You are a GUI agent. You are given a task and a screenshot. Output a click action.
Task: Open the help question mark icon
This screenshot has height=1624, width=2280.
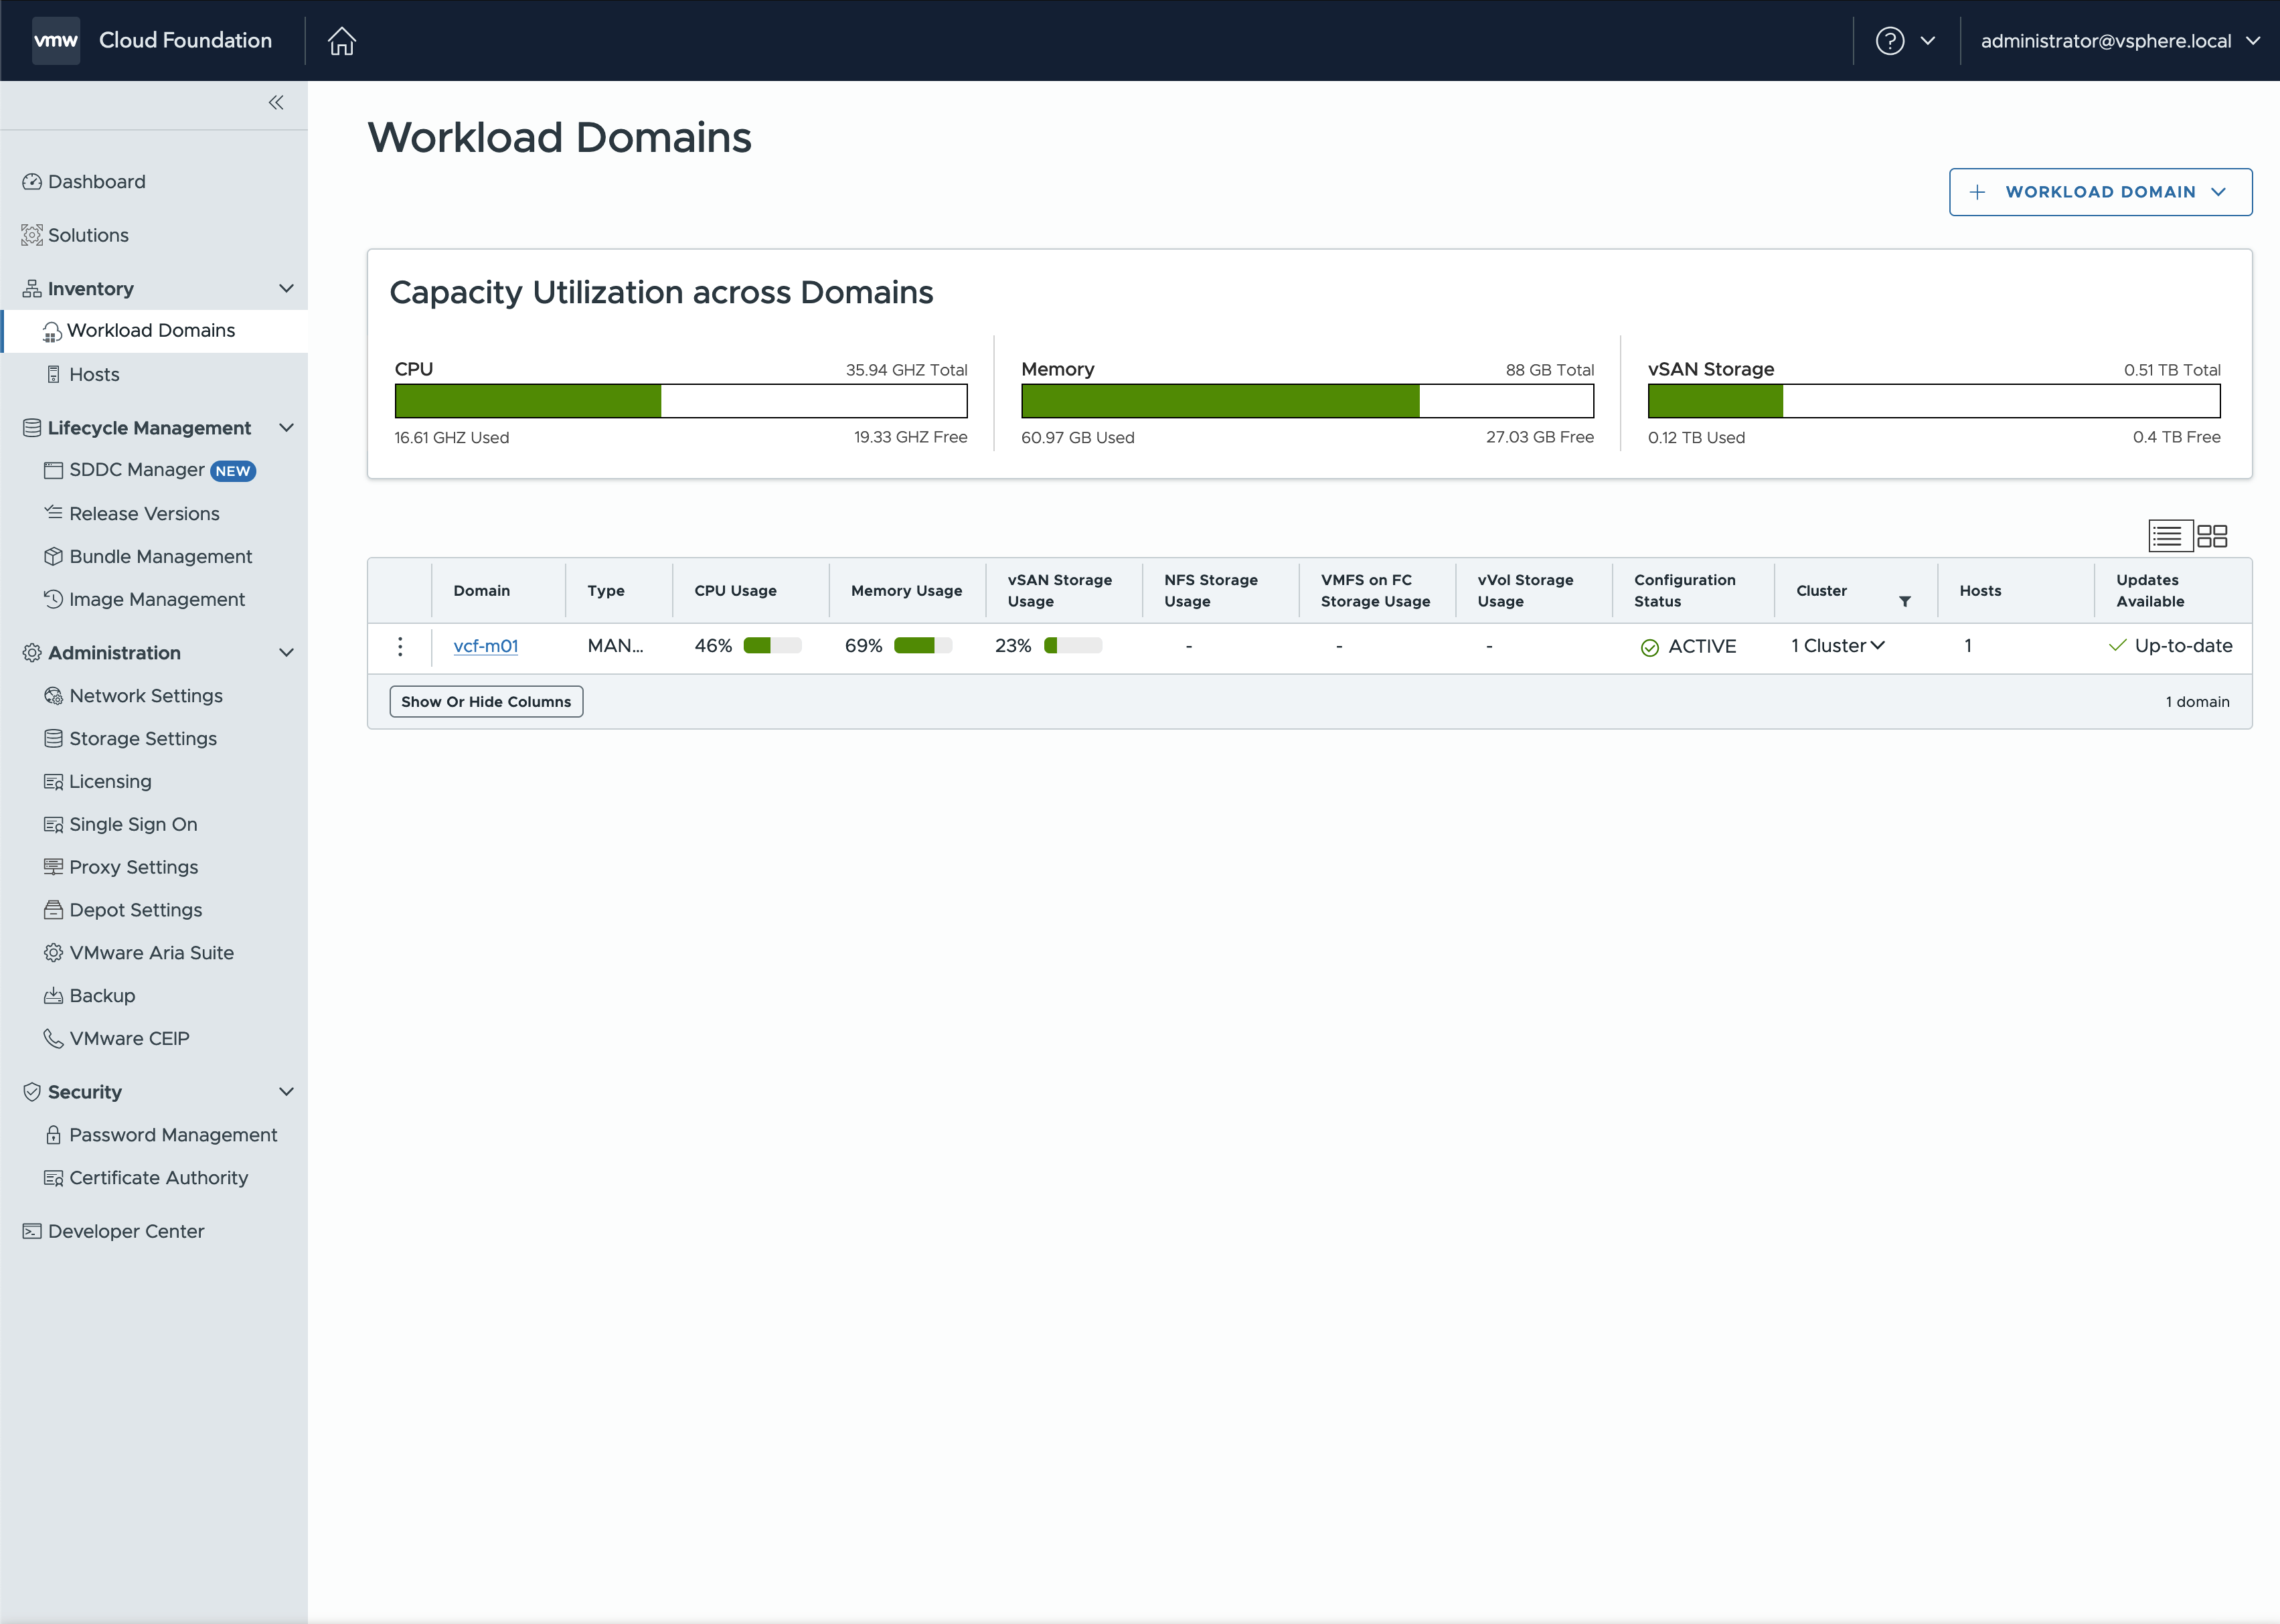point(1889,41)
